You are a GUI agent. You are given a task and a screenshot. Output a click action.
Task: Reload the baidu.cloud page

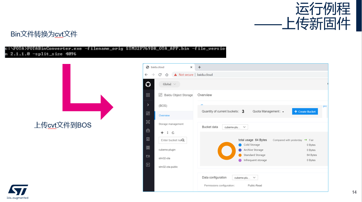tap(160, 74)
